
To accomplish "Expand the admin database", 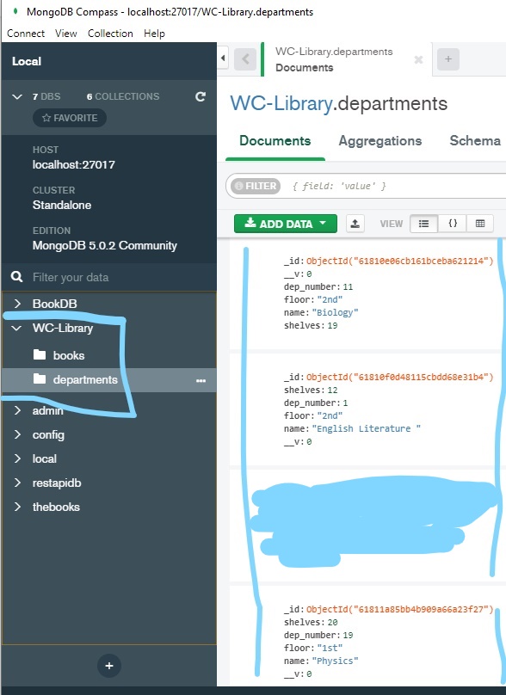I will click(17, 410).
